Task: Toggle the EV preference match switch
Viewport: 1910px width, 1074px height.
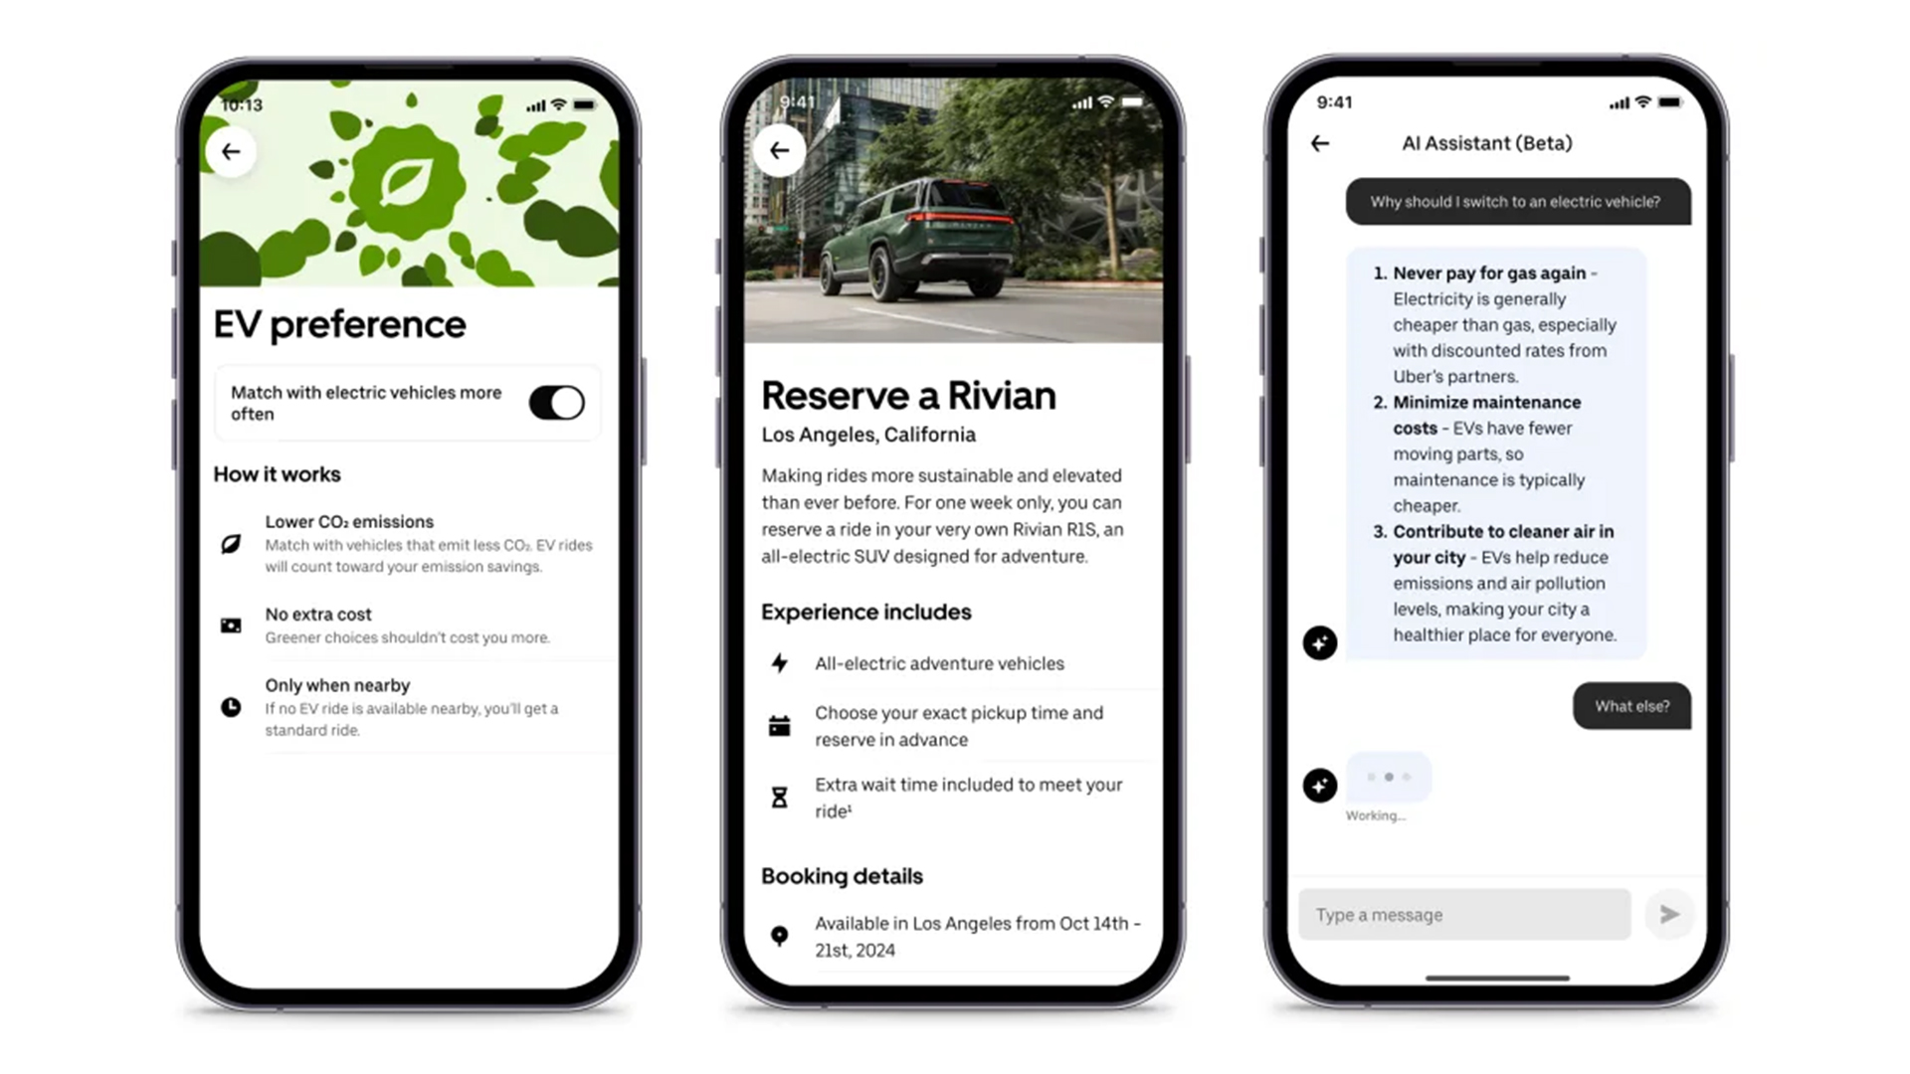Action: [555, 403]
